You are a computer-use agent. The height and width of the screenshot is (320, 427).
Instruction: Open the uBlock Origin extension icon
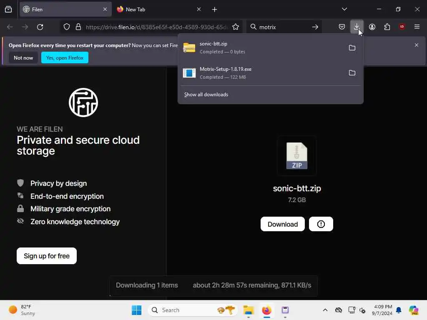click(x=402, y=27)
